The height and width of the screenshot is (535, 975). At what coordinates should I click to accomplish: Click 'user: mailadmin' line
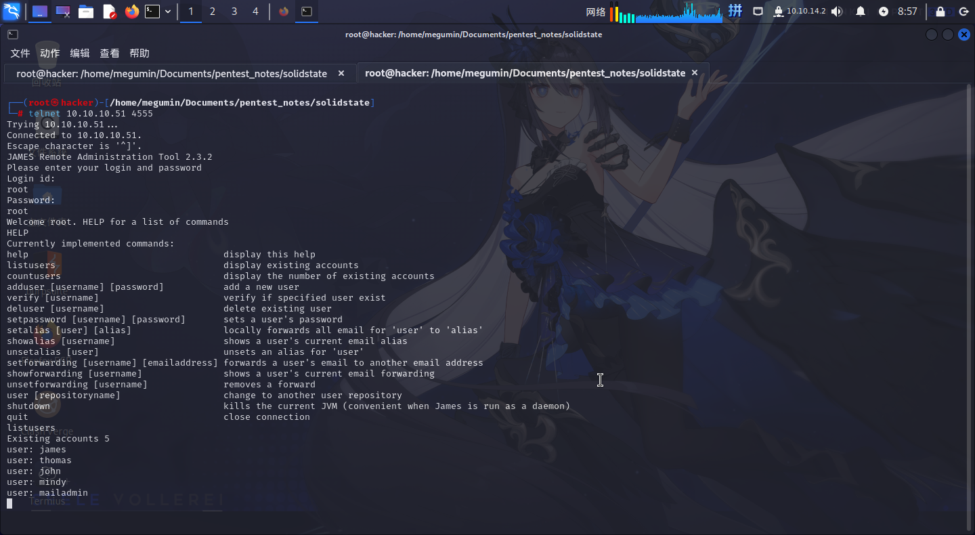pyautogui.click(x=47, y=493)
